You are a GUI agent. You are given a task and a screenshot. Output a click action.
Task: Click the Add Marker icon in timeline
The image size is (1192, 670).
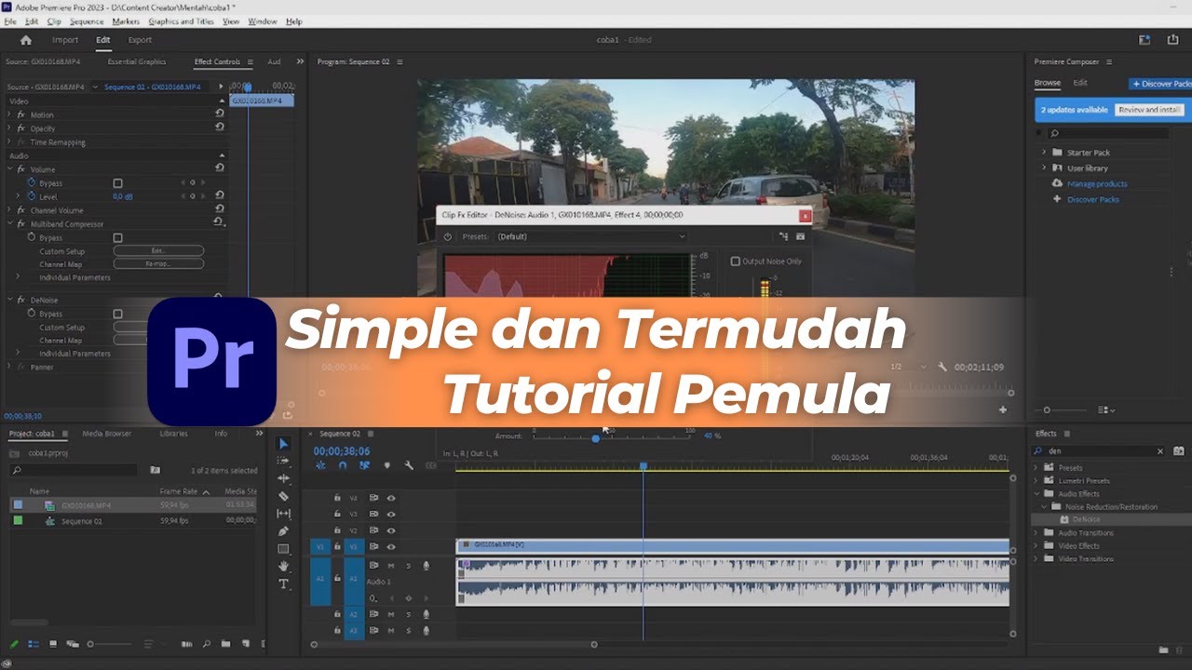pyautogui.click(x=387, y=465)
